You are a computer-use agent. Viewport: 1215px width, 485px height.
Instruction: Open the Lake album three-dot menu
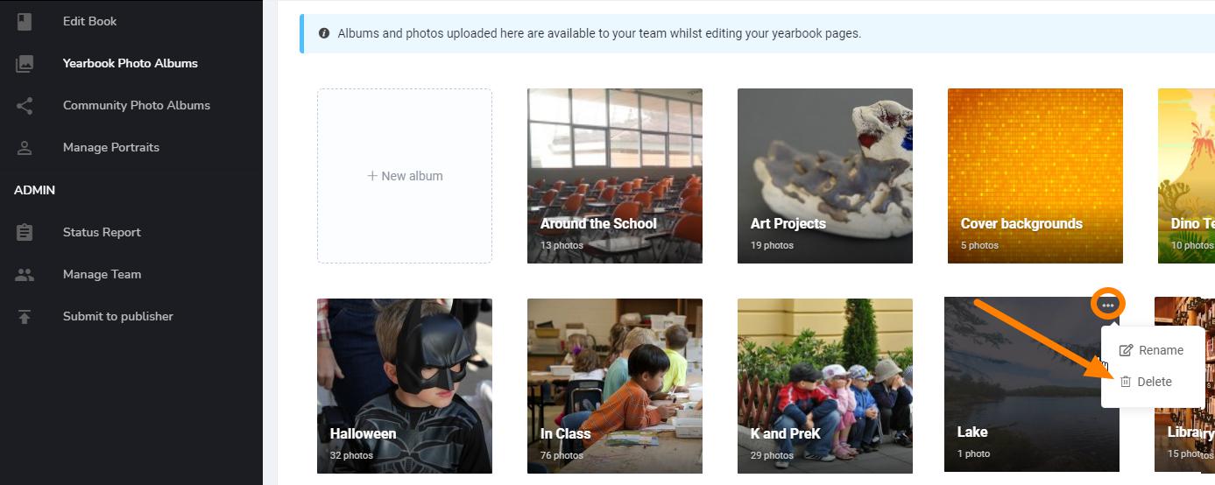1108,305
